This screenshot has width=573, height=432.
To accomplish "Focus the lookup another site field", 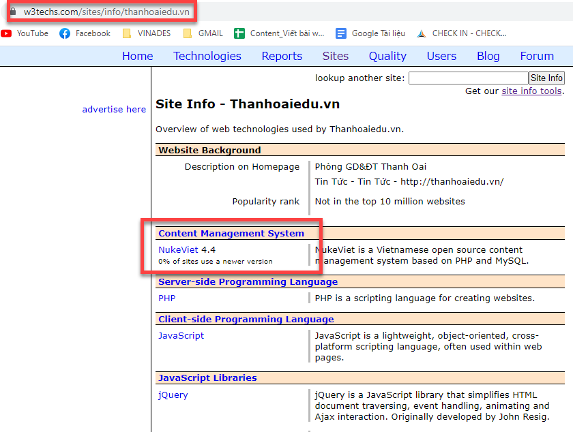I will [x=469, y=78].
